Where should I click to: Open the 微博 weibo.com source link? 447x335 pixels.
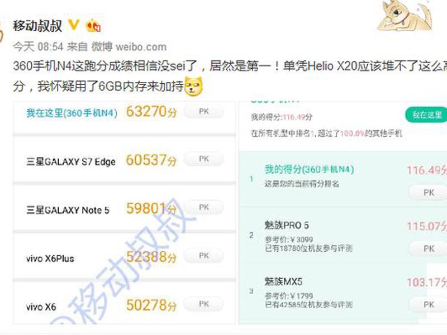point(129,47)
